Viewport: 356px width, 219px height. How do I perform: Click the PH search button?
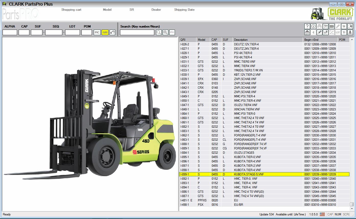[172, 32]
